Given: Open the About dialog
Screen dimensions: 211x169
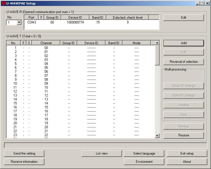Looking at the screenshot, I should (187, 162).
